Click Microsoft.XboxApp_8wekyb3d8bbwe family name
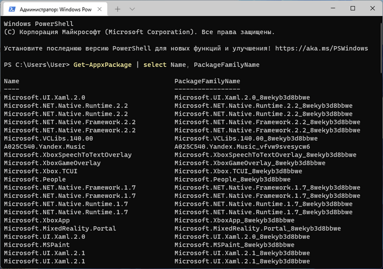 tap(234, 220)
